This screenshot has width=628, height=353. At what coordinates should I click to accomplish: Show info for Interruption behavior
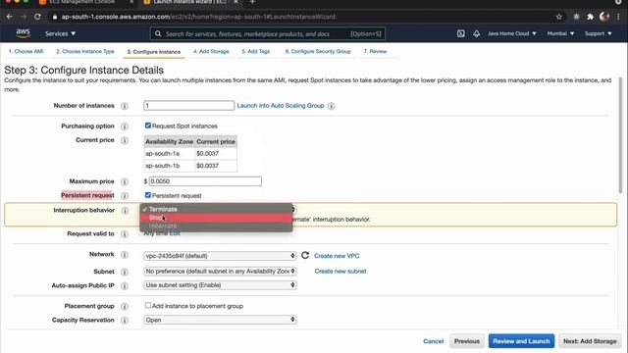pyautogui.click(x=125, y=211)
